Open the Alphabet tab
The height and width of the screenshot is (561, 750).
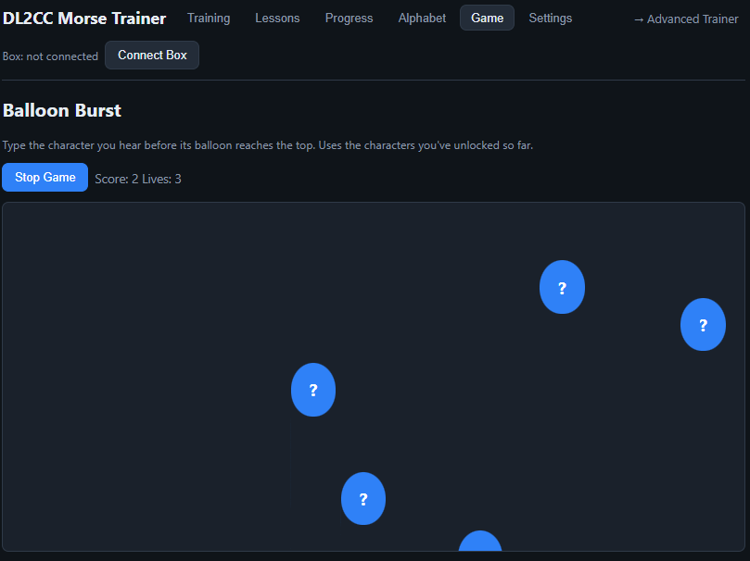422,19
